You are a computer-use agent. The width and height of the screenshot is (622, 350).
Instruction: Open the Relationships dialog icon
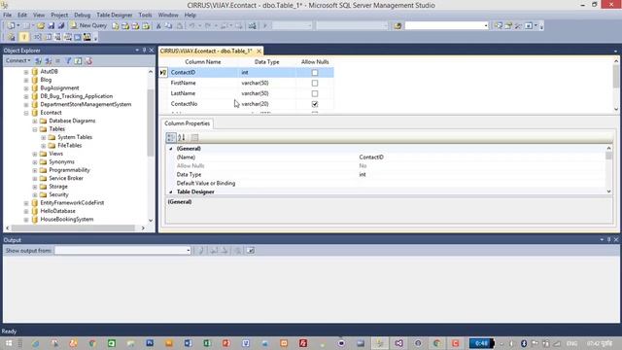click(37, 37)
